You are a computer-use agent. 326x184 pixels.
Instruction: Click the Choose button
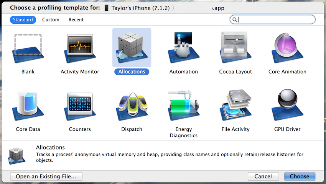tap(300, 176)
